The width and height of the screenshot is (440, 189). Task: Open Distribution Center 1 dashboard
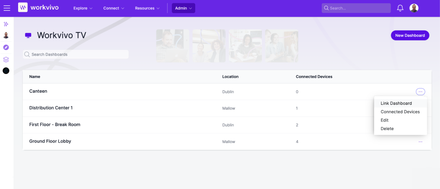pyautogui.click(x=51, y=108)
